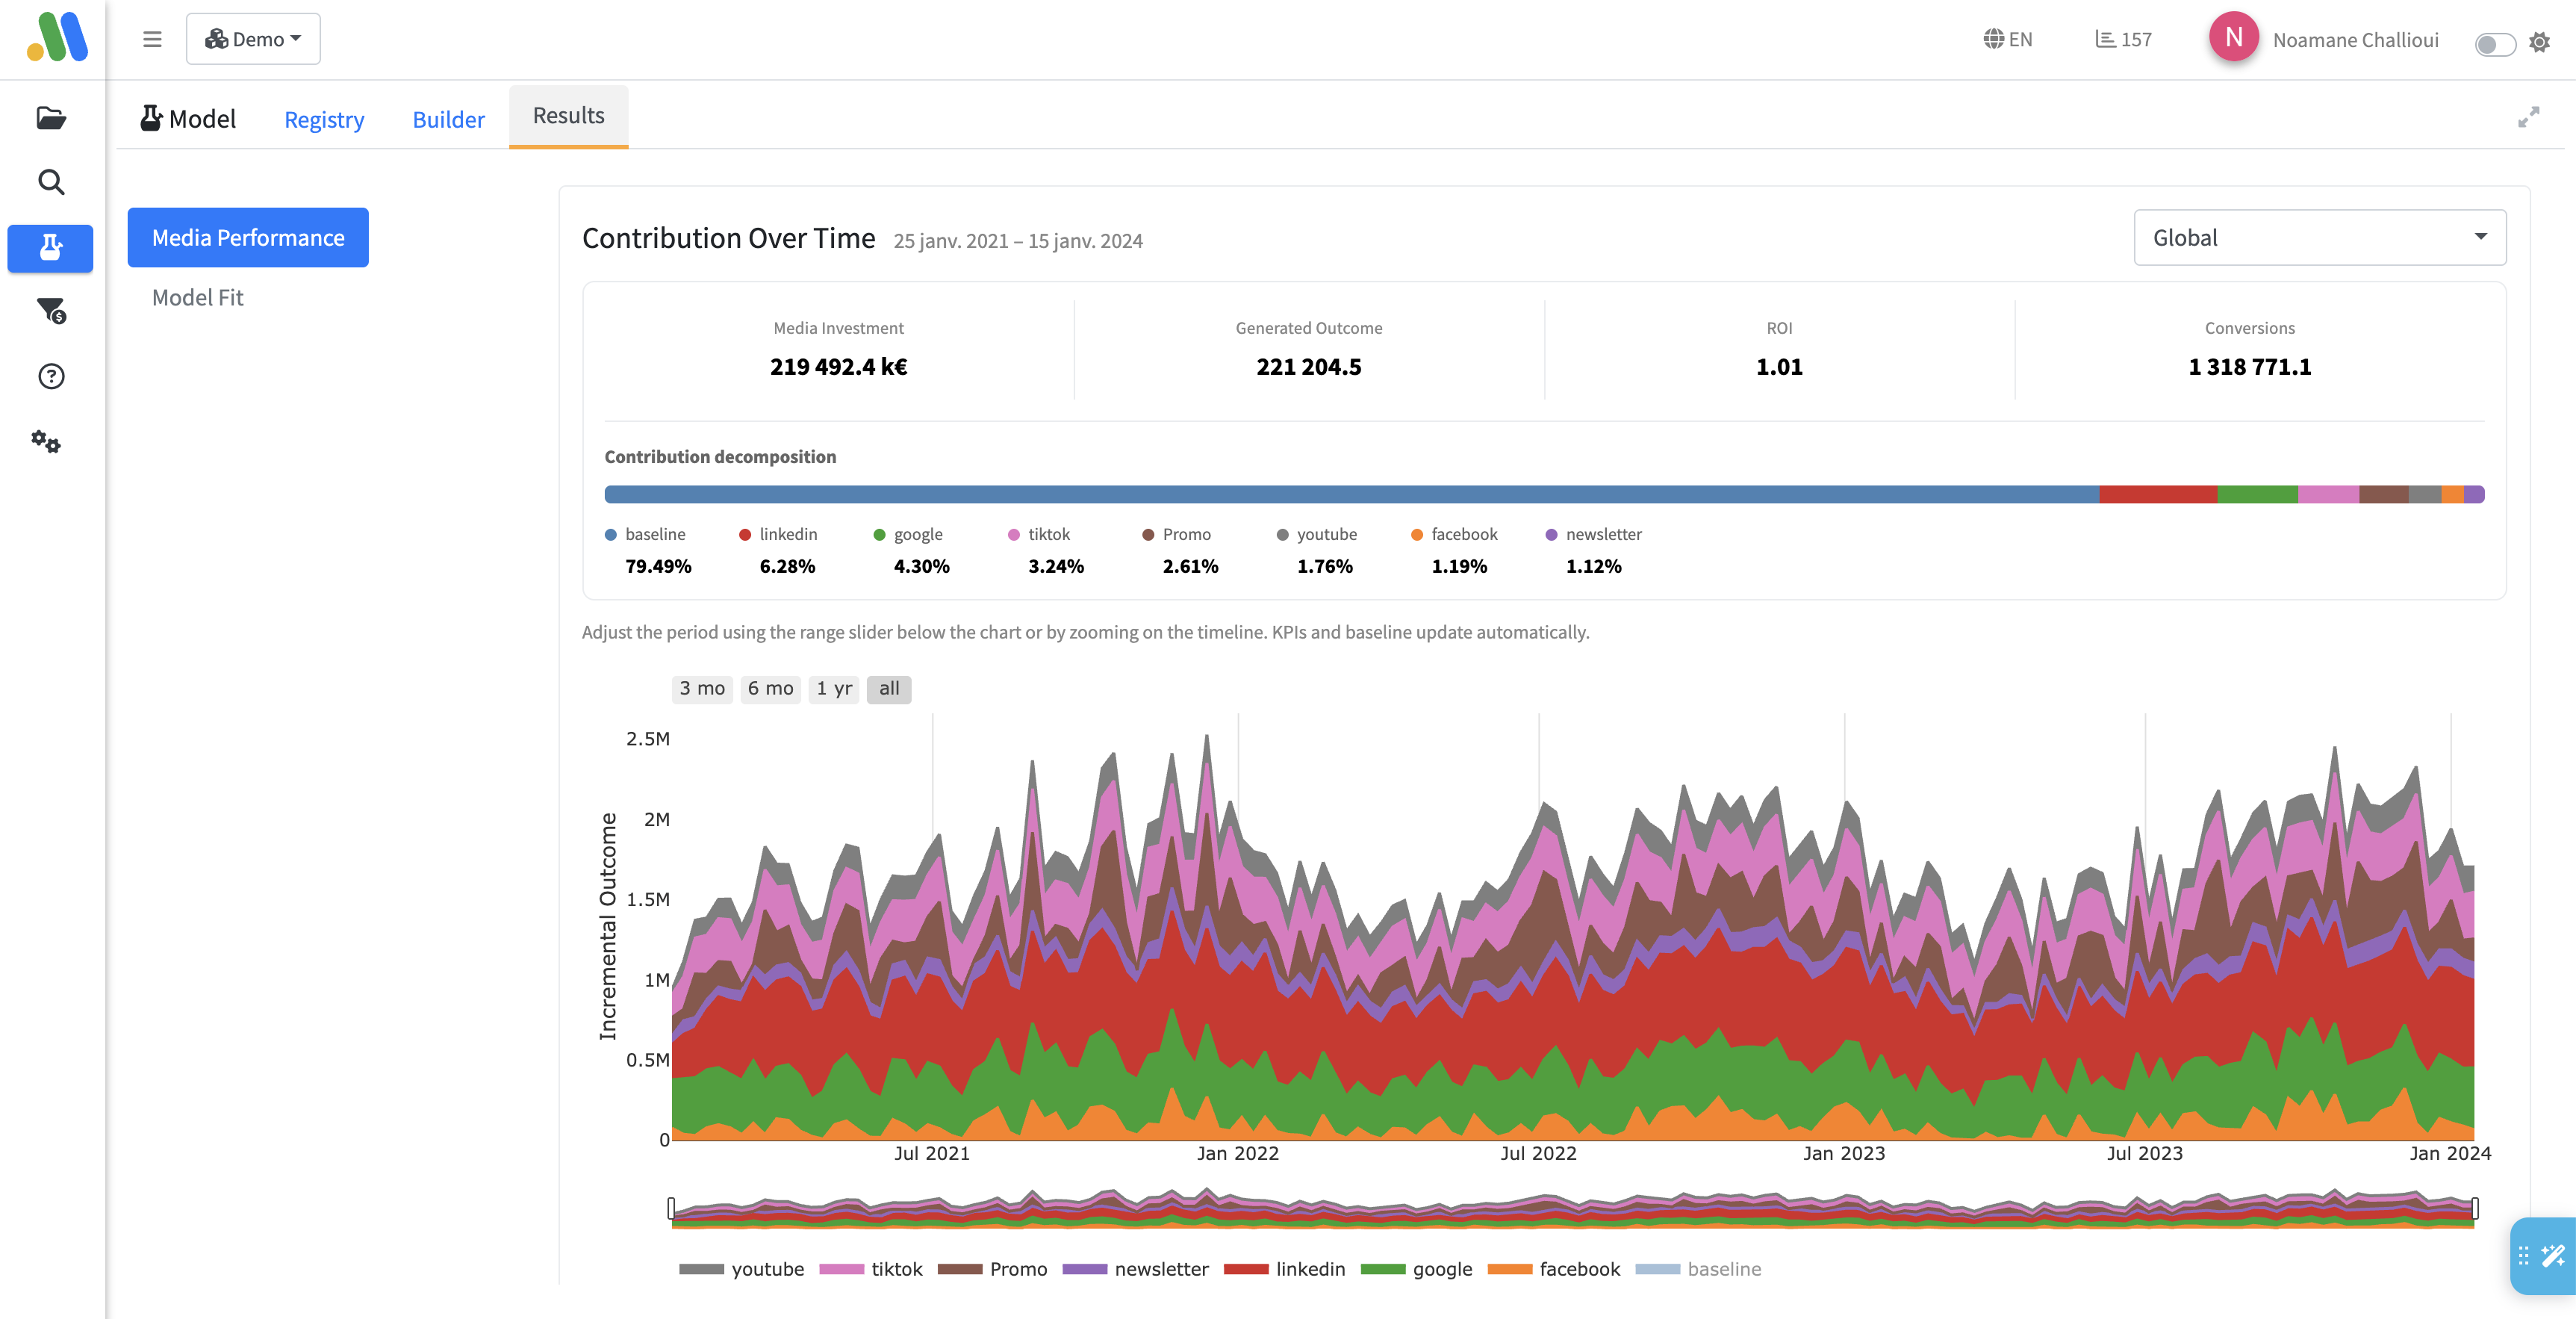2576x1319 pixels.
Task: Click the date range 25 janv. 2021 – 15 janv. 2024
Action: click(x=1017, y=241)
